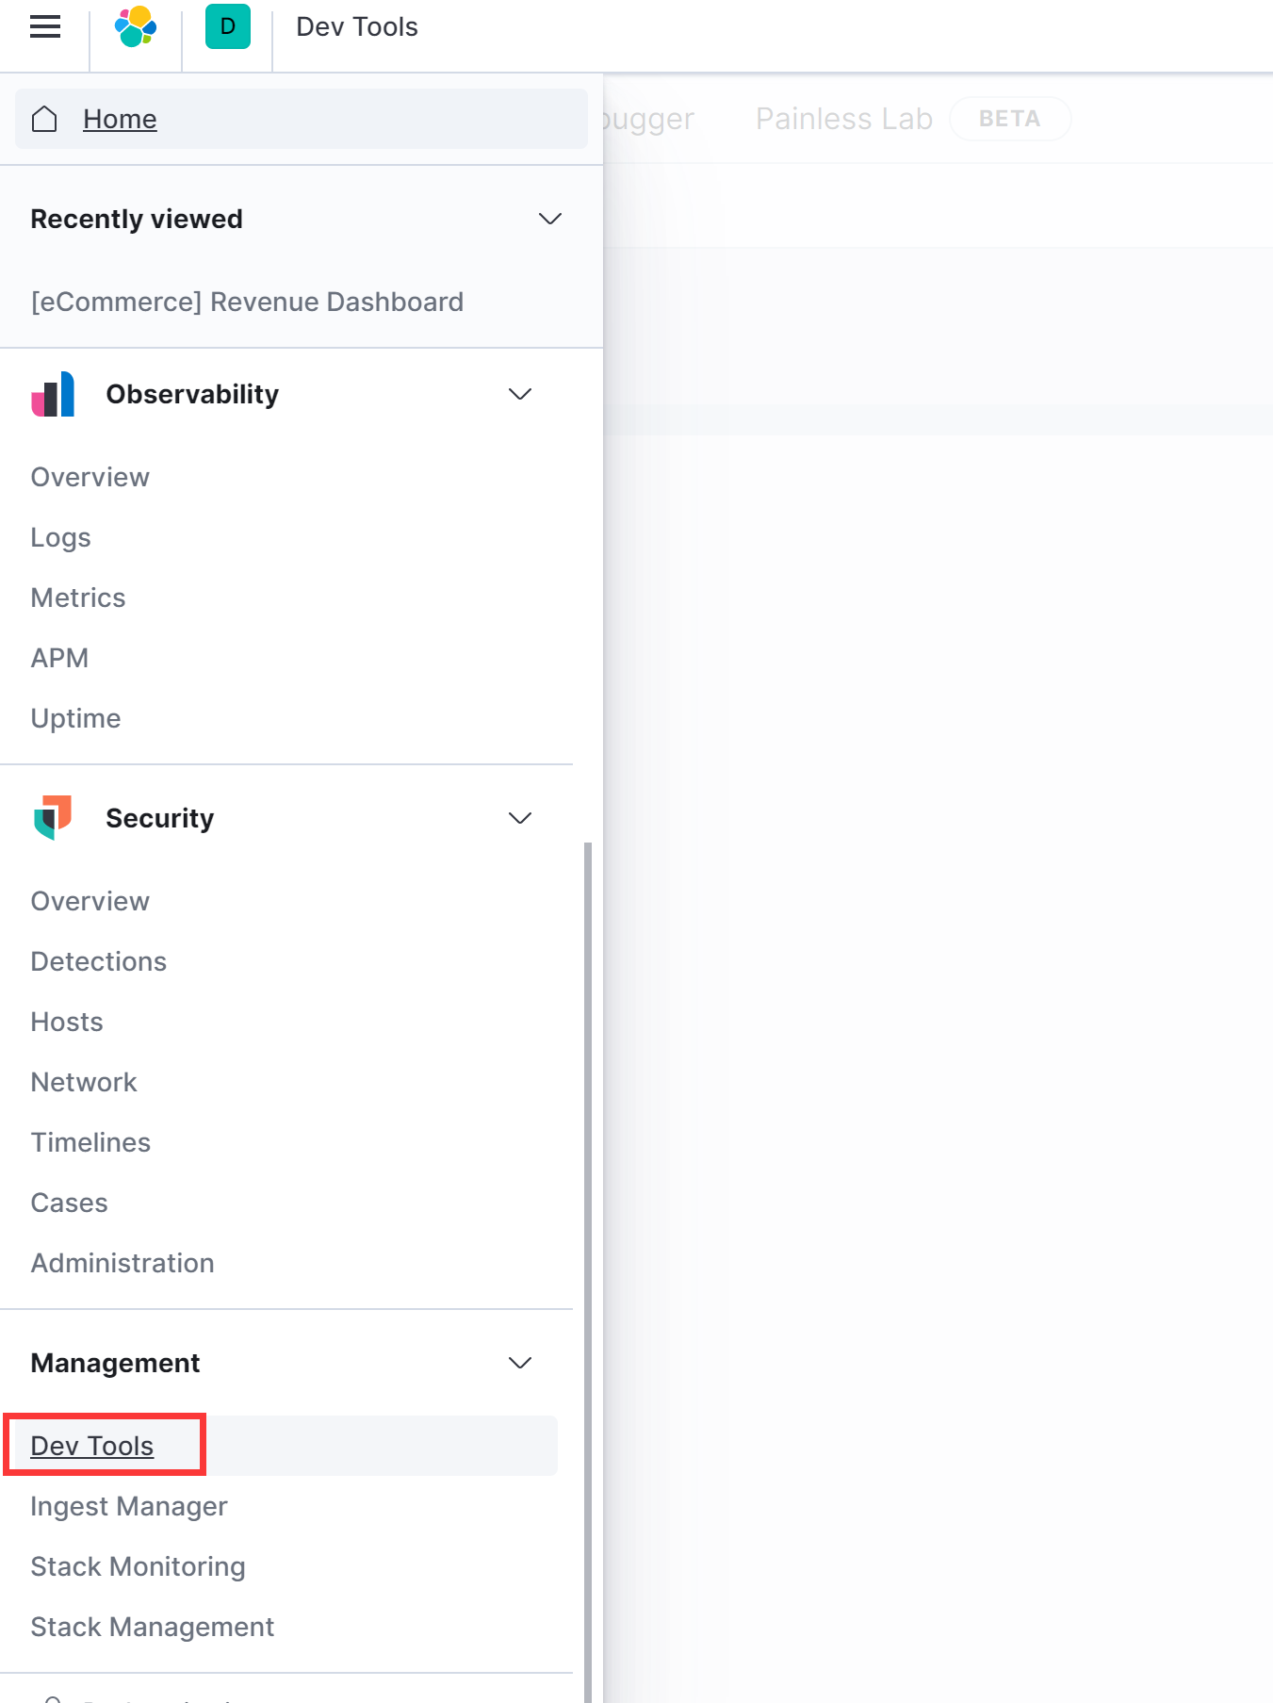Open Stack Management
This screenshot has width=1273, height=1703.
pyautogui.click(x=153, y=1627)
